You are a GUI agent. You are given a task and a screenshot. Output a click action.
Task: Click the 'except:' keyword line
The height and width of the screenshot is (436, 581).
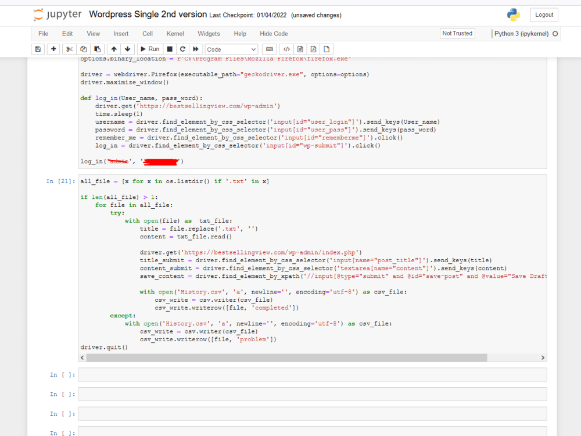pos(123,316)
